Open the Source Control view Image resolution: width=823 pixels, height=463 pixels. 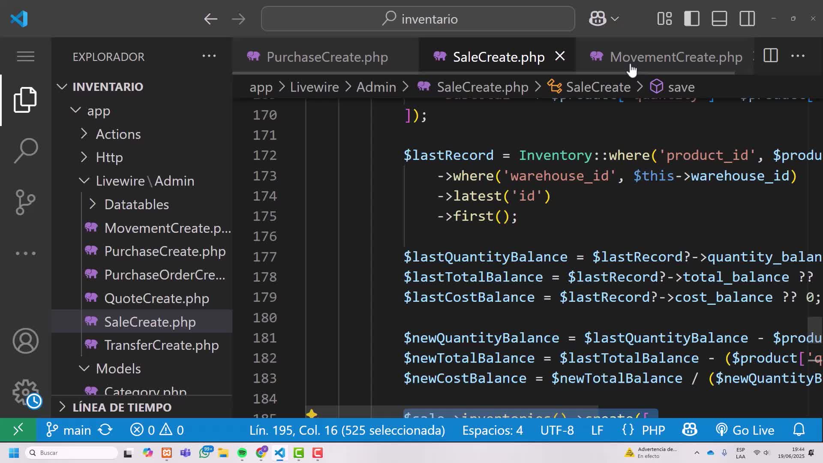[x=25, y=202]
